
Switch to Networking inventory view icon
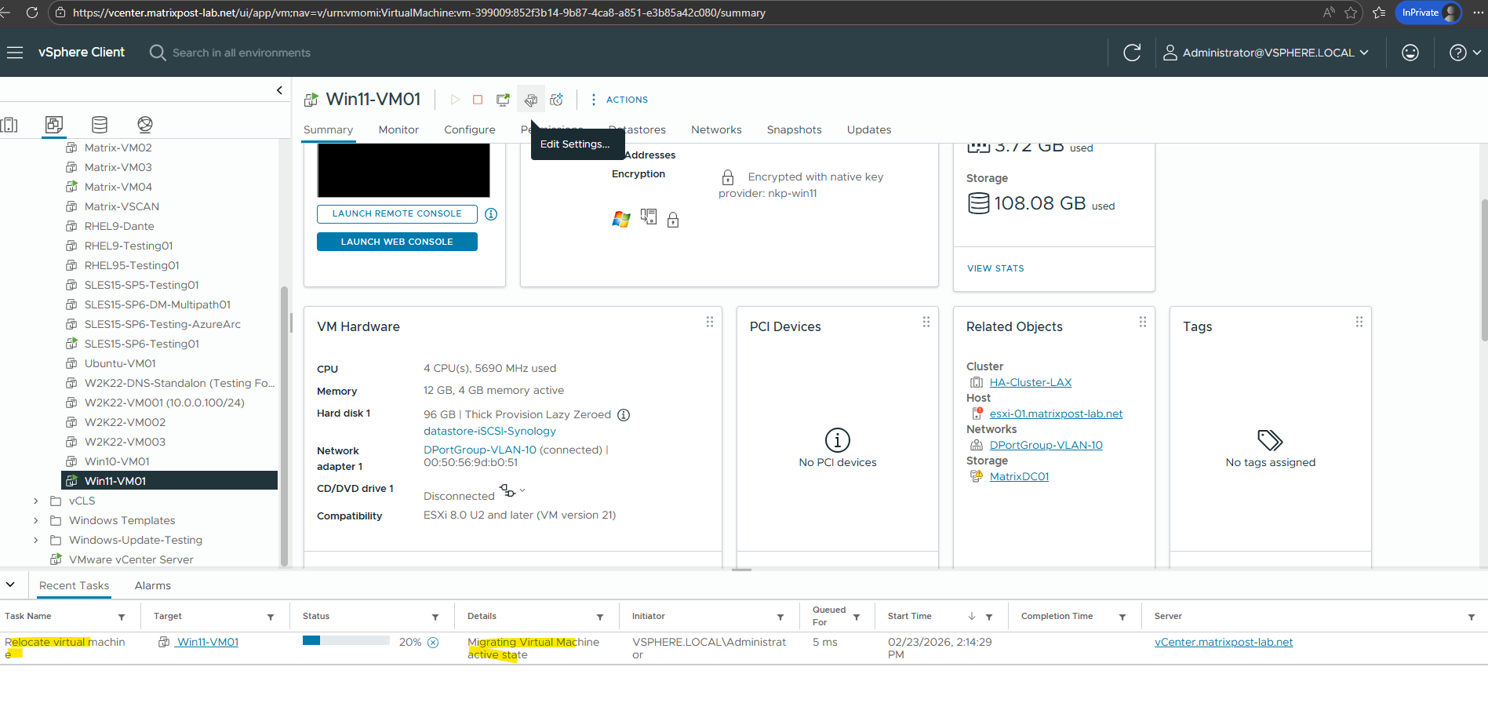145,124
